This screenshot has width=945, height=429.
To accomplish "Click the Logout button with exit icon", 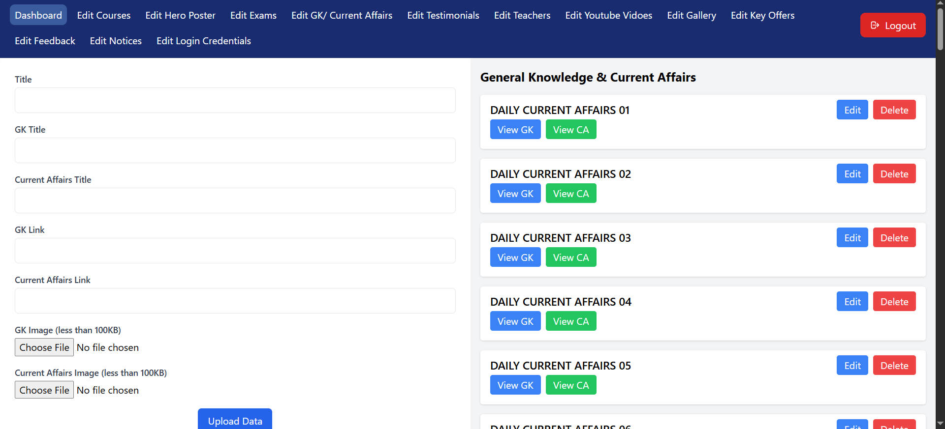I will 893,25.
